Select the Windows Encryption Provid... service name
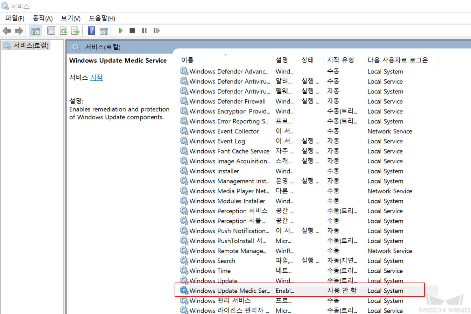This screenshot has height=314, width=471. point(230,111)
